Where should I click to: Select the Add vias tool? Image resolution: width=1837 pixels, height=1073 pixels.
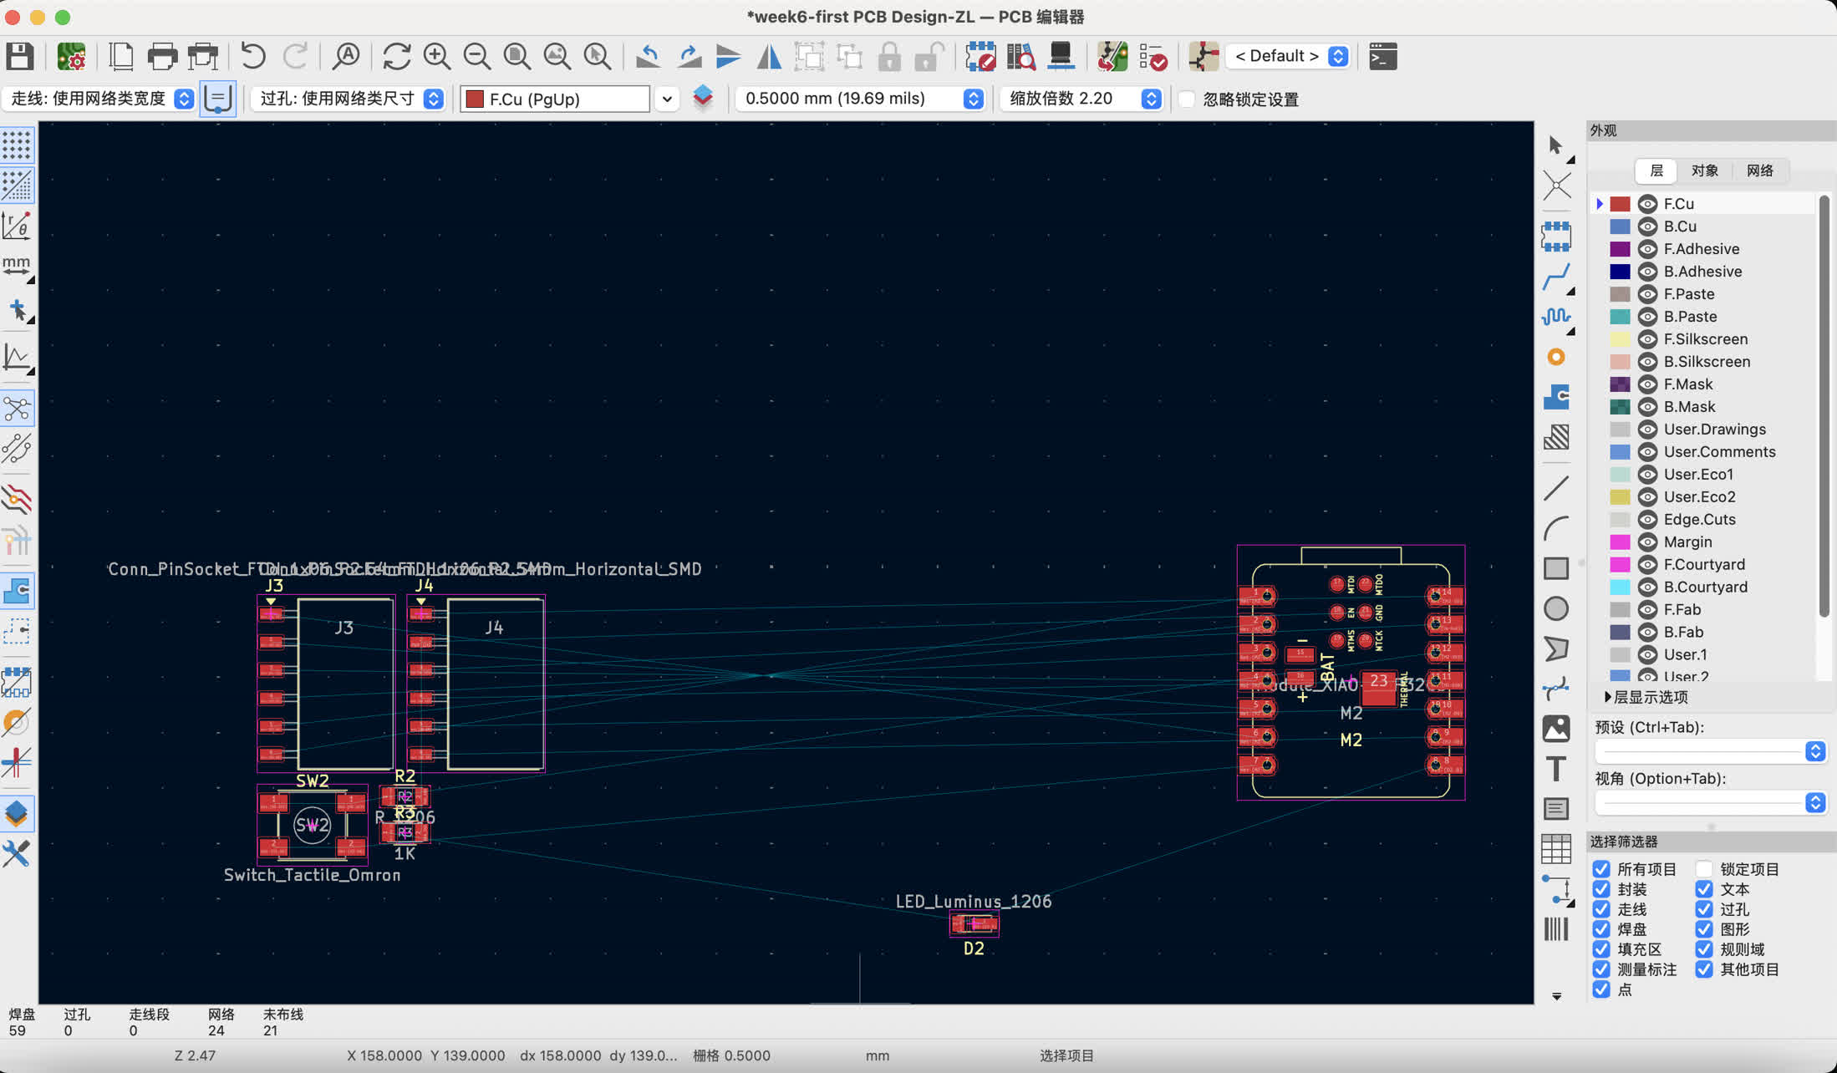click(x=1556, y=357)
